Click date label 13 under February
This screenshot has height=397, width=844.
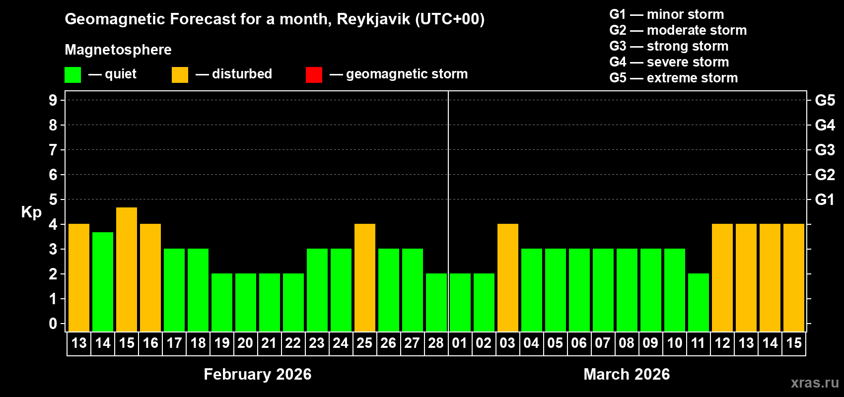[79, 343]
